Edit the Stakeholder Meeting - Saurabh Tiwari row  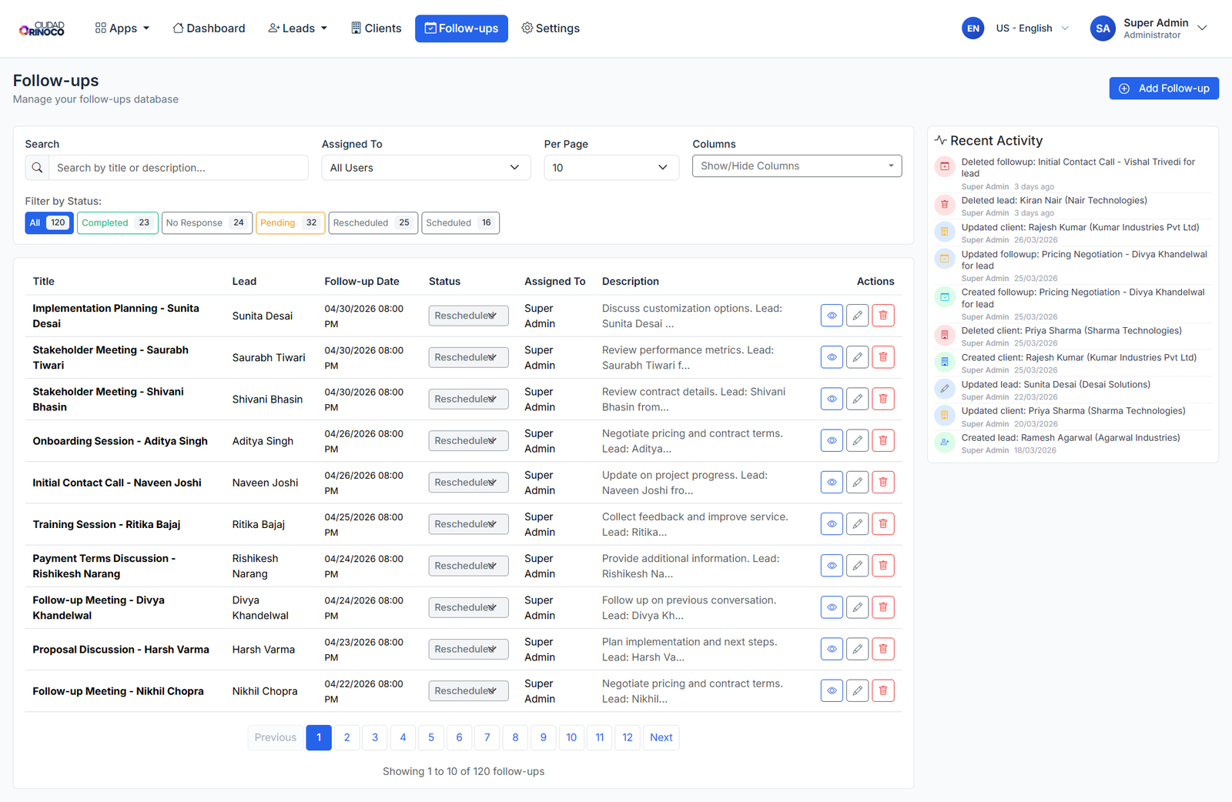tap(857, 357)
